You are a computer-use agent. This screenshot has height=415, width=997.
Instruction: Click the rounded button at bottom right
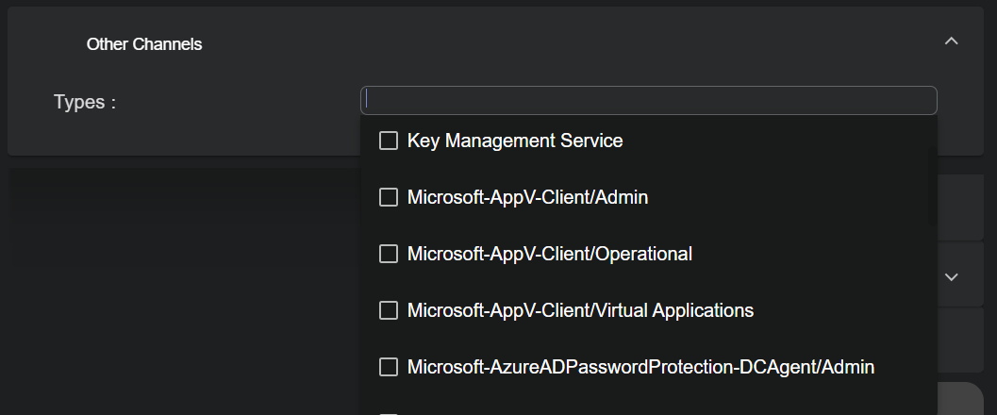960,398
